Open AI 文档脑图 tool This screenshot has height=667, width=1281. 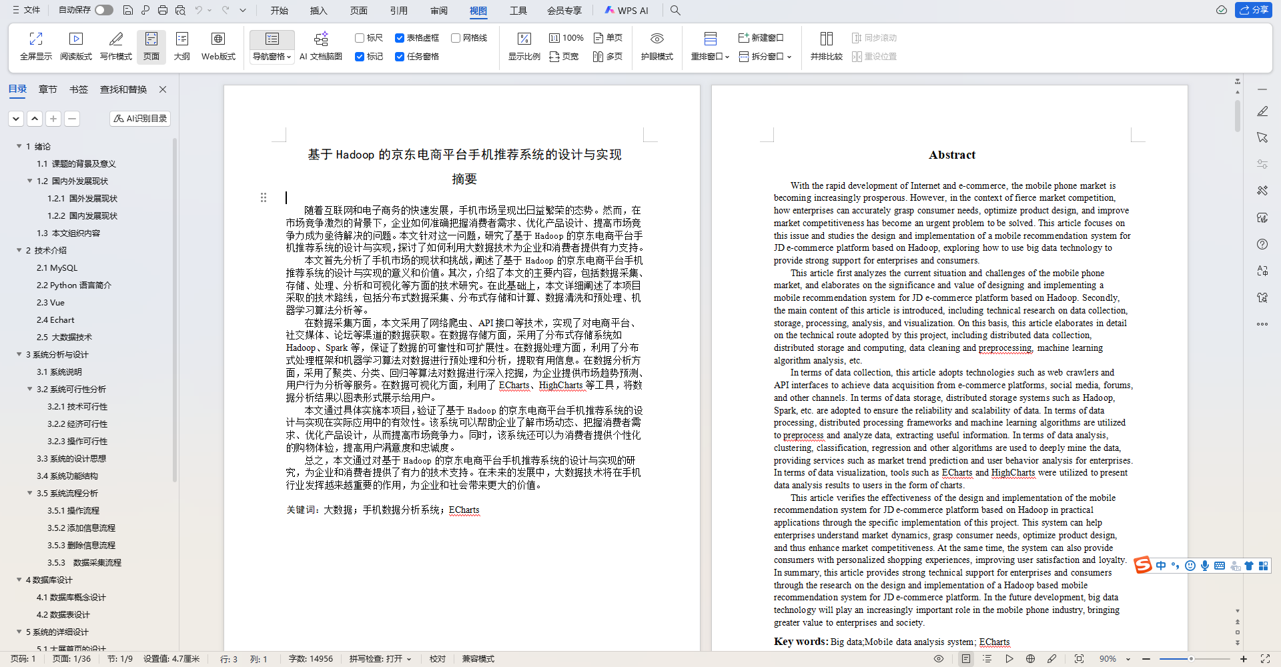coord(321,47)
